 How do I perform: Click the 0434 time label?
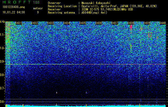coord(67,23)
